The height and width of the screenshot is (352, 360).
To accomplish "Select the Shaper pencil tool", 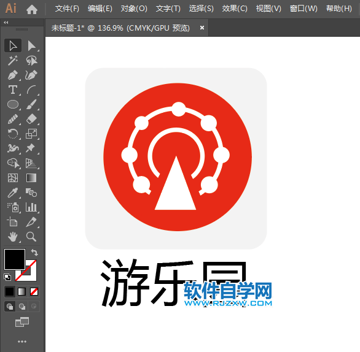I will (13, 119).
